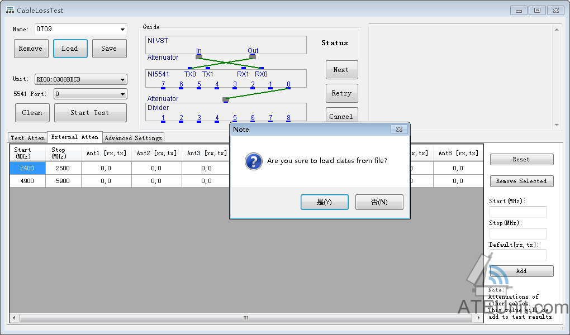Select the 2400 Start cell in table
Screen dimensions: 570x335
tap(27, 168)
